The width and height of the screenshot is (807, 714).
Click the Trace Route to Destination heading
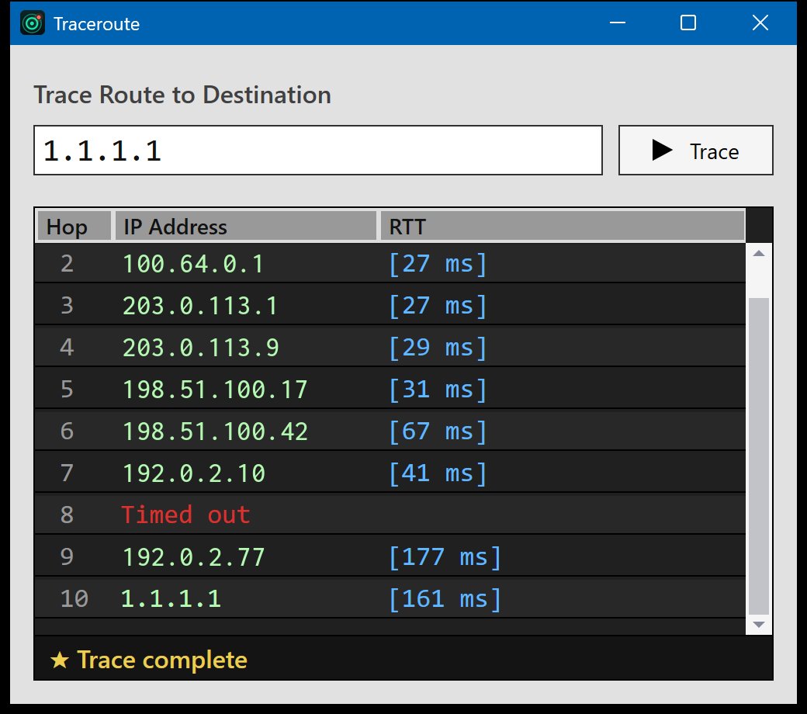pyautogui.click(x=182, y=95)
